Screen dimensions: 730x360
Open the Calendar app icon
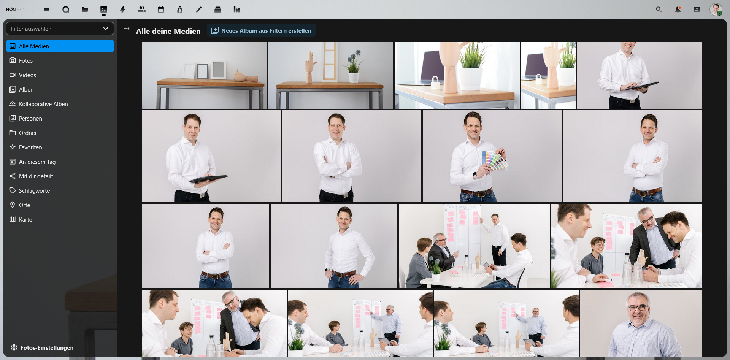161,10
